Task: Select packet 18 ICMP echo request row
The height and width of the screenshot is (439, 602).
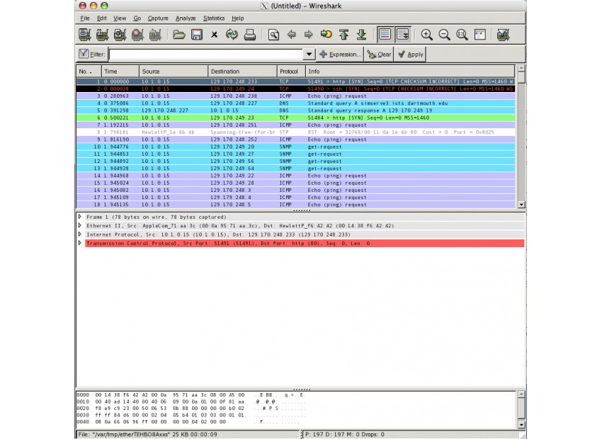Action: (295, 205)
